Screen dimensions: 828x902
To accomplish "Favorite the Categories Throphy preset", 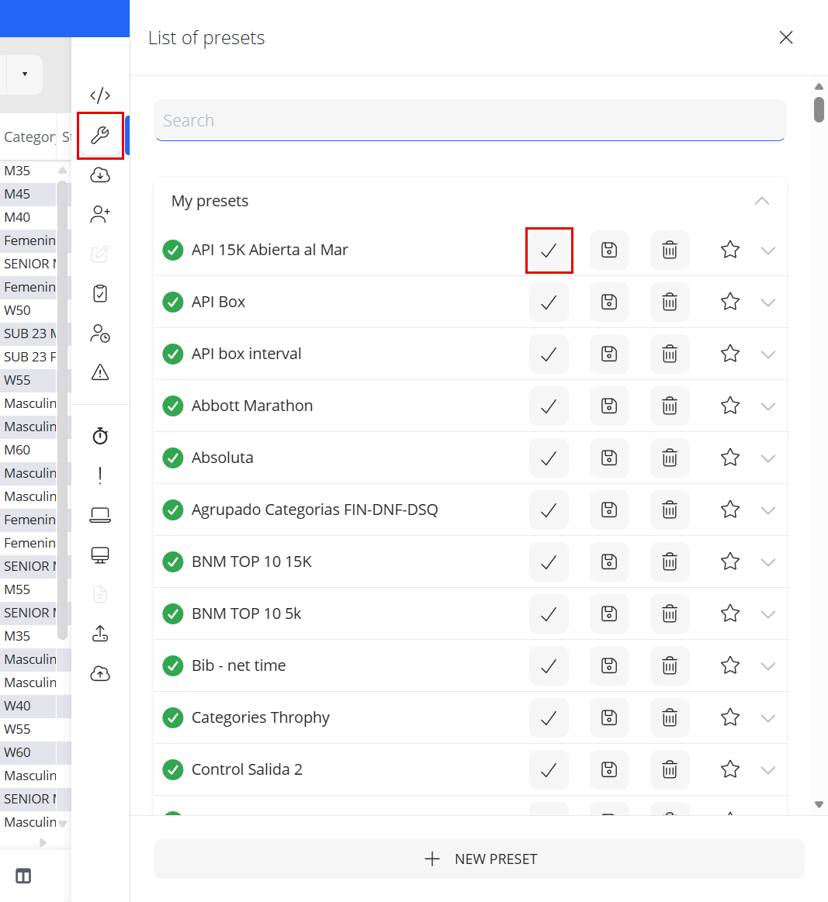I will [x=730, y=717].
